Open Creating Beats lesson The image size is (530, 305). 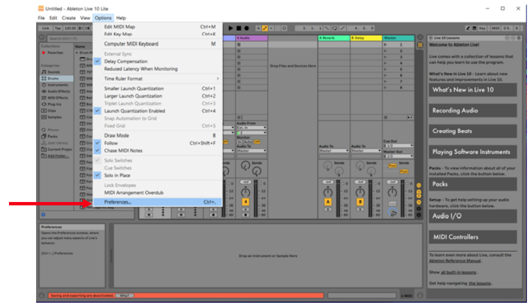pyautogui.click(x=472, y=131)
